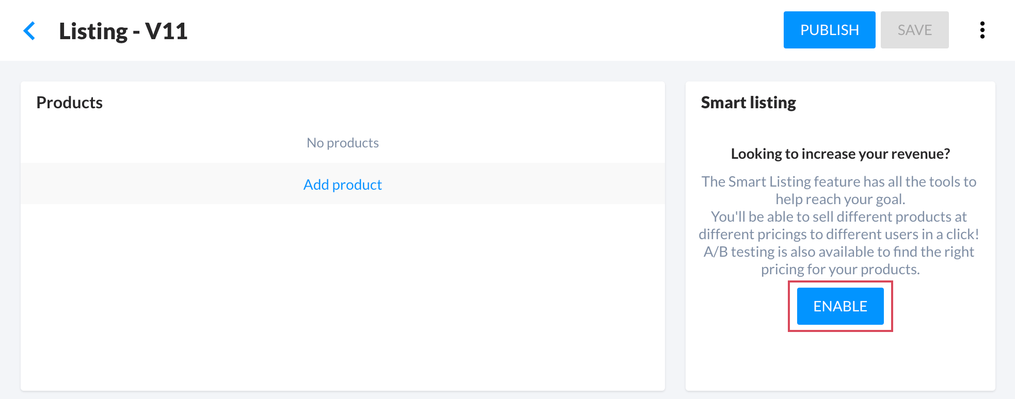Image resolution: width=1015 pixels, height=399 pixels.
Task: Click the "No products" placeholder text
Action: pos(342,143)
